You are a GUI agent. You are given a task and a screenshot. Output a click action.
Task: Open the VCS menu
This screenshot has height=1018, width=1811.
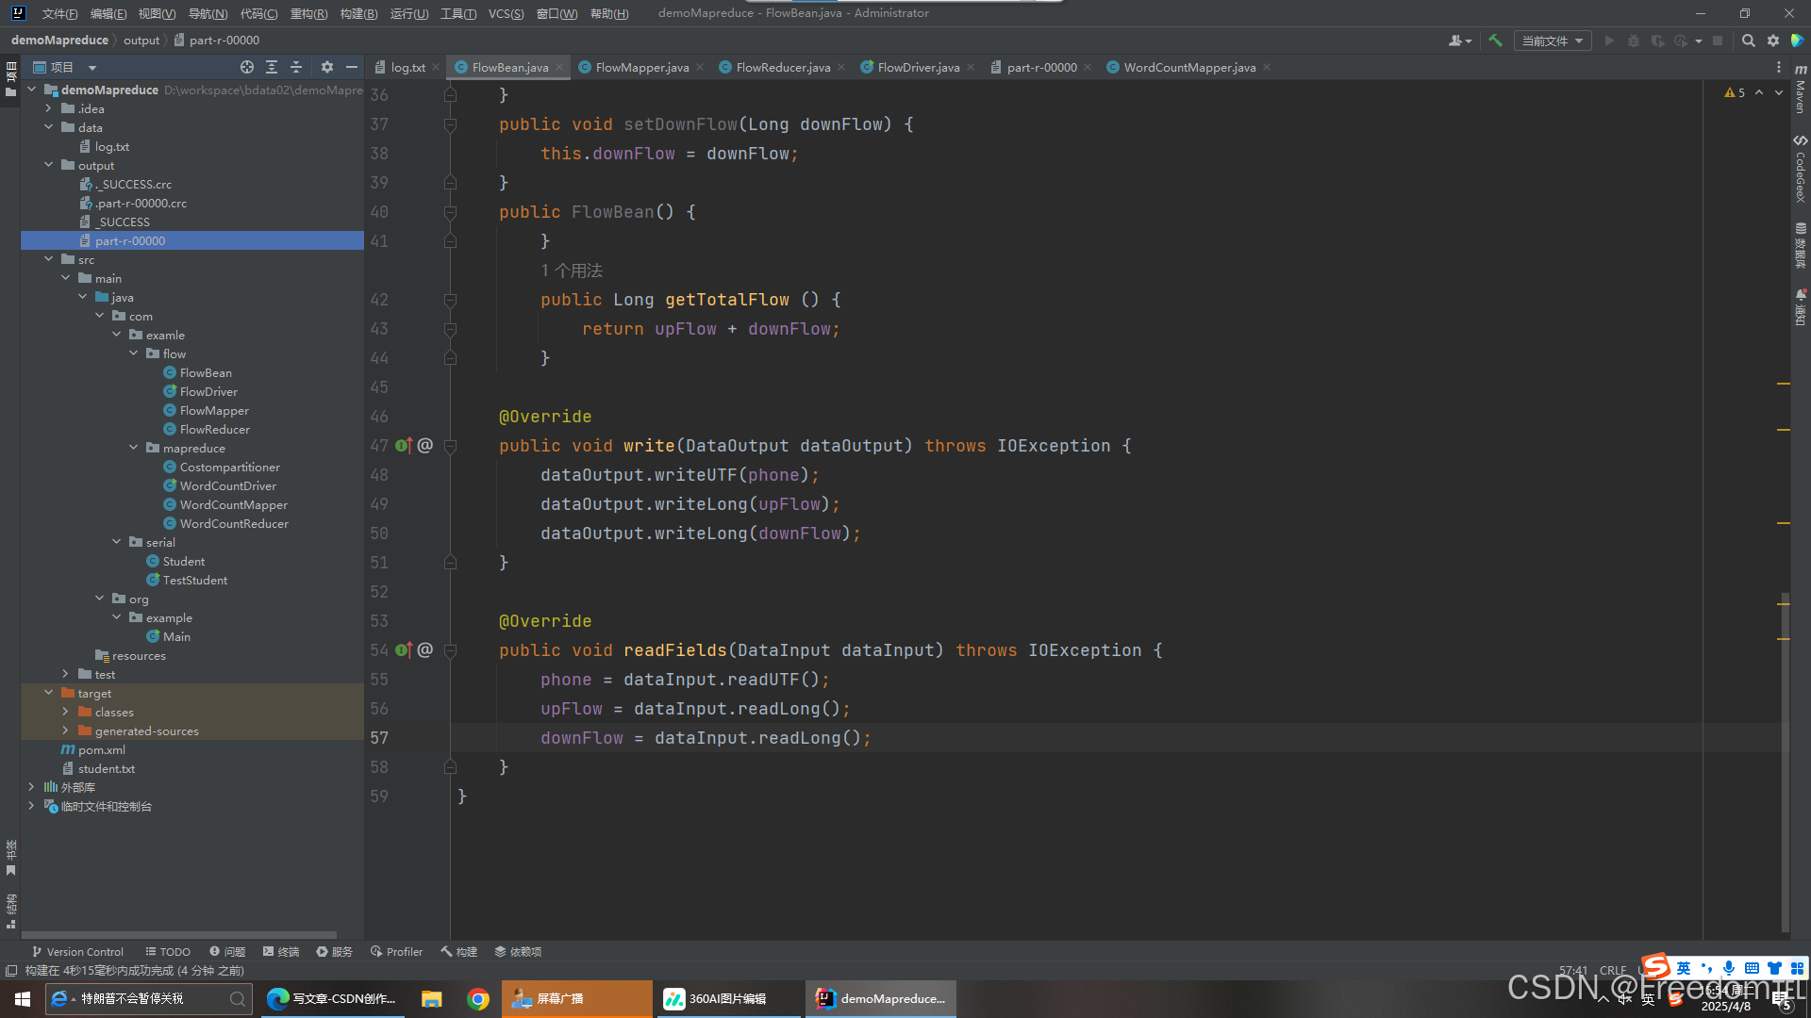coord(506,13)
